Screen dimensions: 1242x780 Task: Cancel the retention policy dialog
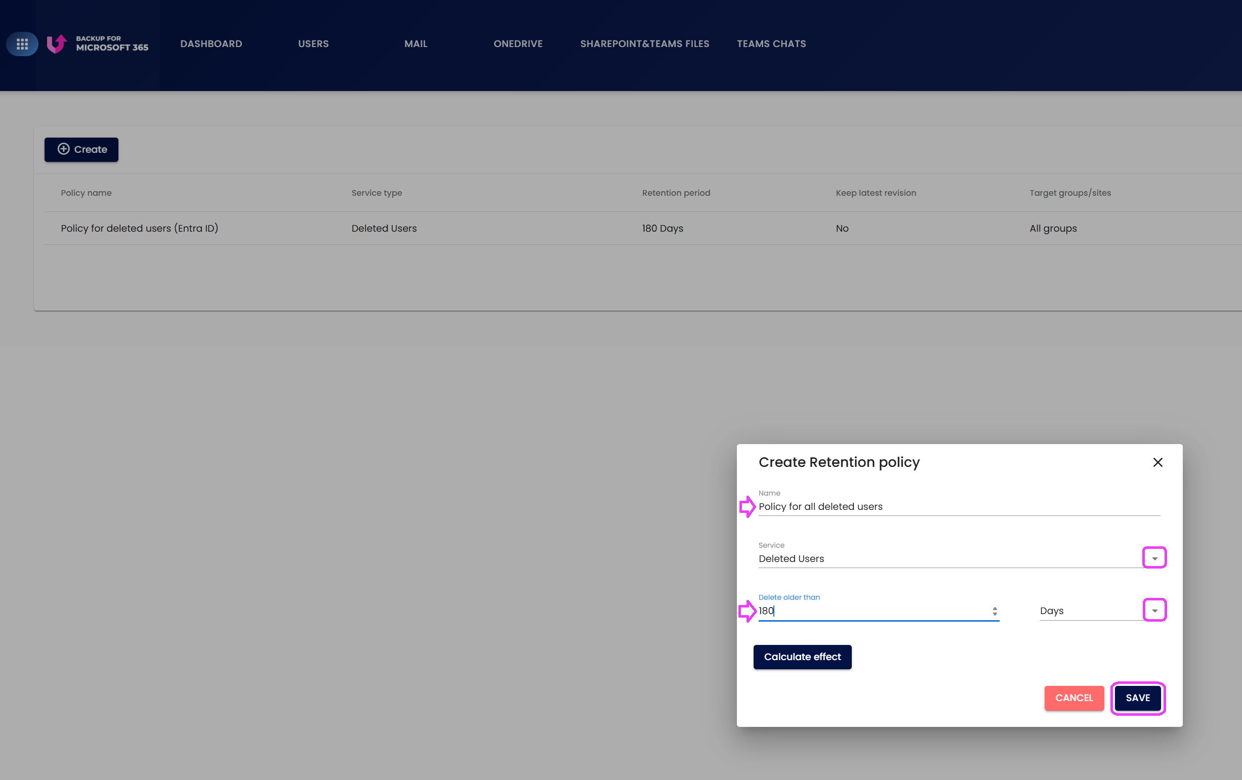pyautogui.click(x=1074, y=698)
